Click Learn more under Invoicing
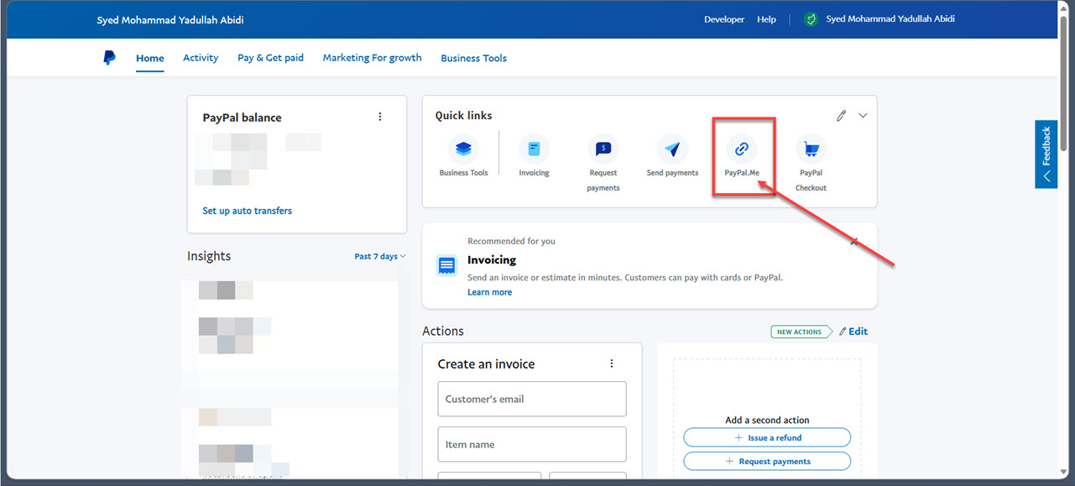The image size is (1075, 486). (489, 292)
